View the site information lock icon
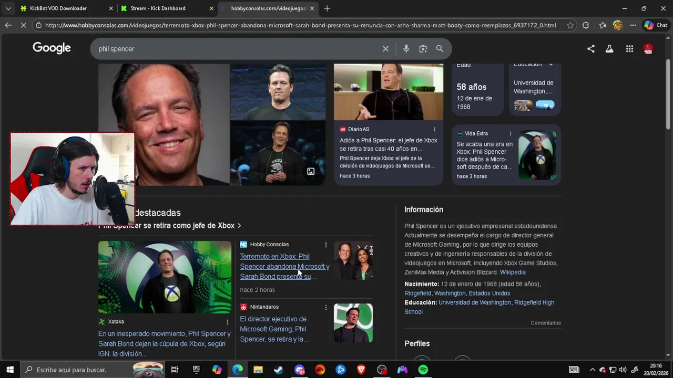 pyautogui.click(x=38, y=25)
